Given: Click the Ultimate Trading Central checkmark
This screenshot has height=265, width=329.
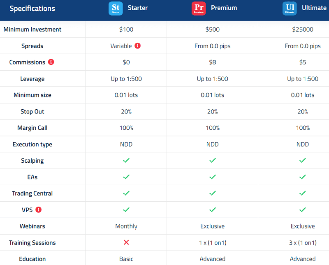Looking at the screenshot, I should [x=303, y=193].
